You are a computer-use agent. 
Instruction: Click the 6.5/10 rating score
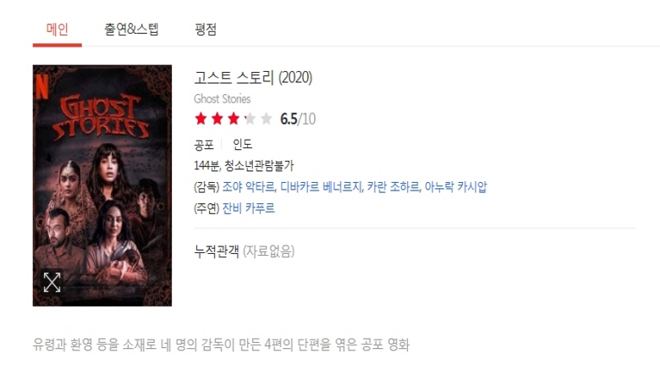(x=298, y=119)
